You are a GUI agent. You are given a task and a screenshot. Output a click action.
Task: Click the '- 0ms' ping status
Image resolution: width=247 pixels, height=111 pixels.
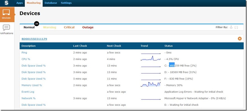point(168,53)
